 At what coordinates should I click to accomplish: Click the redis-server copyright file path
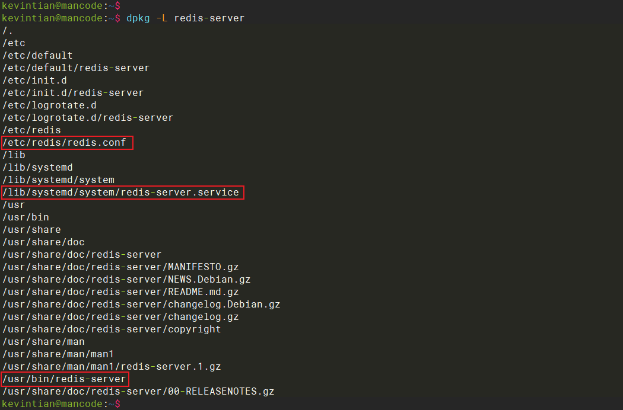click(112, 329)
